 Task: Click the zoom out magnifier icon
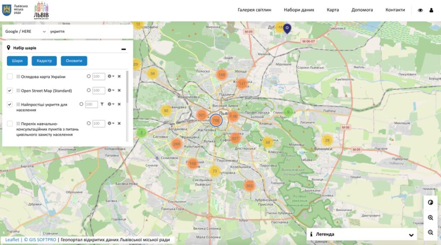click(x=430, y=233)
